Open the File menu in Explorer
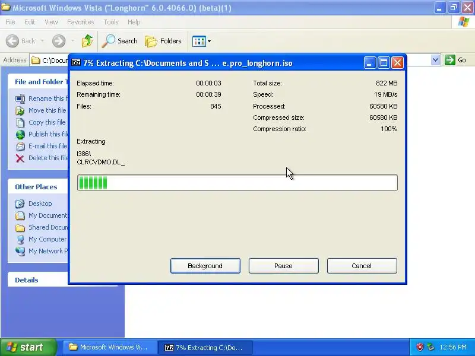This screenshot has height=356, width=475. [10, 22]
